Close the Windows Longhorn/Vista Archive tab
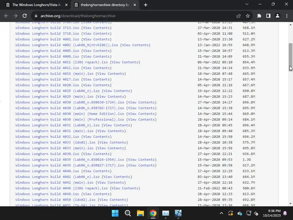This screenshot has width=293, height=220. click(66, 5)
